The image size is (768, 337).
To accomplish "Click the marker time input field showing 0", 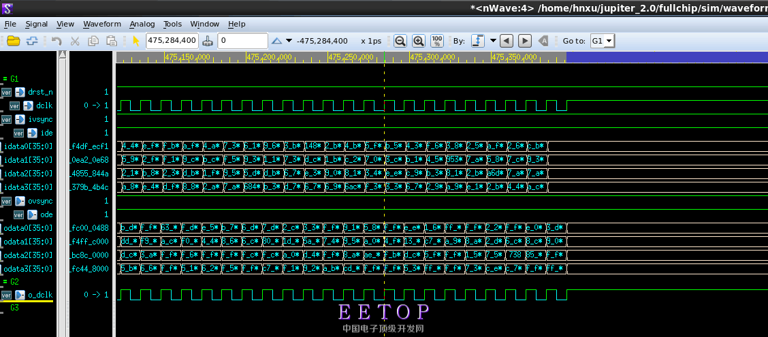I will [243, 41].
